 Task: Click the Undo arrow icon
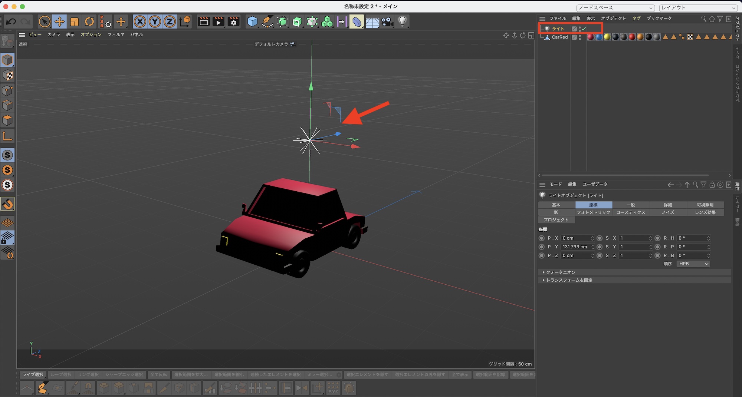point(11,22)
